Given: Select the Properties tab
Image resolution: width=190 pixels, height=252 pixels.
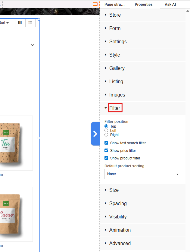Looking at the screenshot, I should point(143,5).
